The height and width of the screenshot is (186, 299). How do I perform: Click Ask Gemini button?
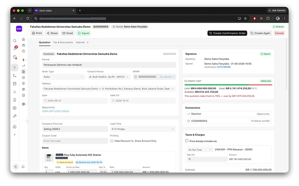(277, 10)
